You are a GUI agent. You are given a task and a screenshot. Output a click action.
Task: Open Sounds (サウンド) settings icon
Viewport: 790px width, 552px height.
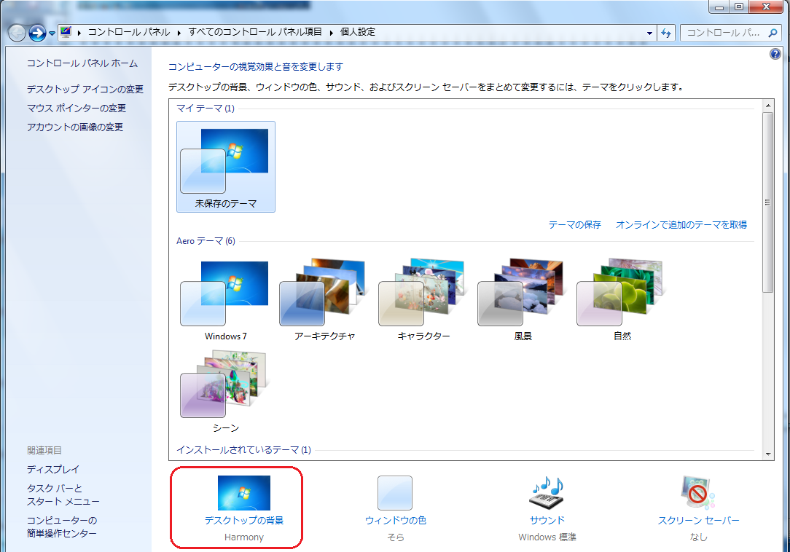point(547,493)
